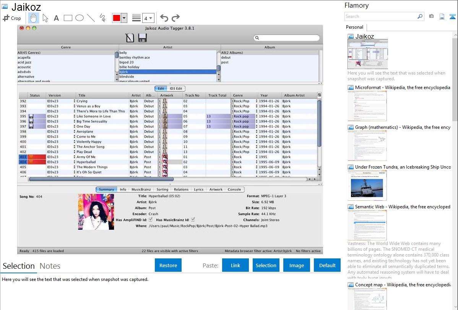Click the Björk Post album artwork
458x310 pixels.
[x=96, y=212]
